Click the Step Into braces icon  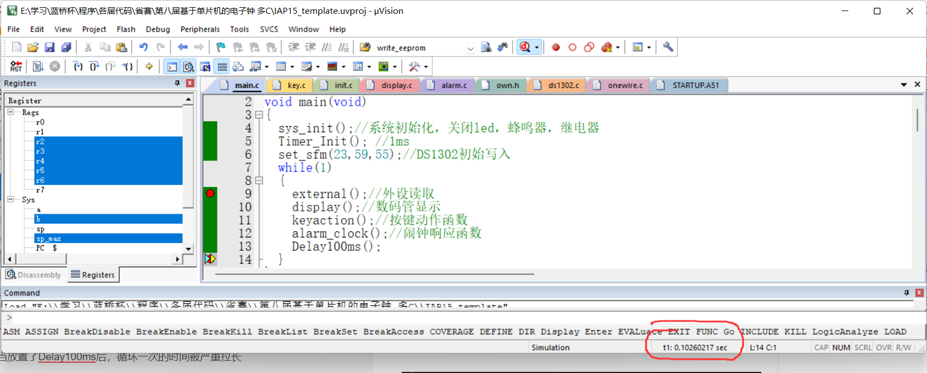(x=78, y=67)
